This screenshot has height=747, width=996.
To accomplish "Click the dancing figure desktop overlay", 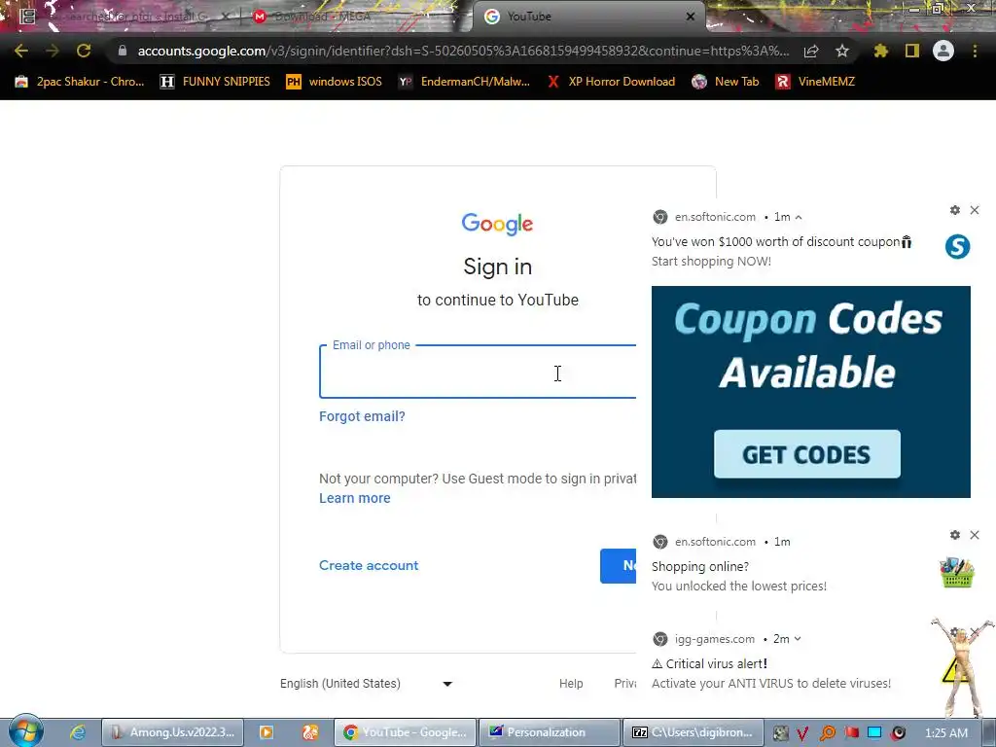I will [x=964, y=667].
